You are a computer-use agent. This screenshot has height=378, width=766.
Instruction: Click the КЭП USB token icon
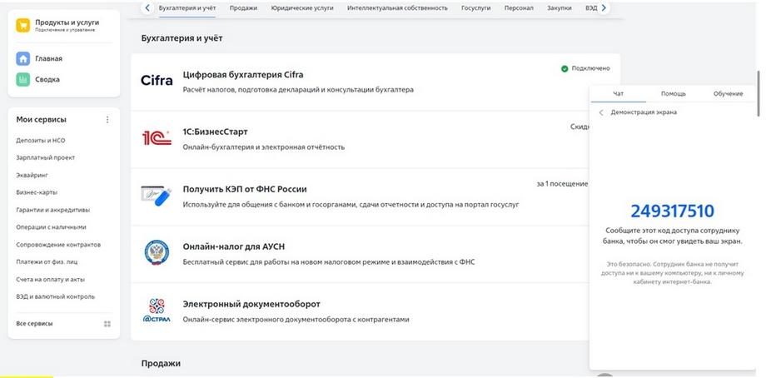point(157,195)
